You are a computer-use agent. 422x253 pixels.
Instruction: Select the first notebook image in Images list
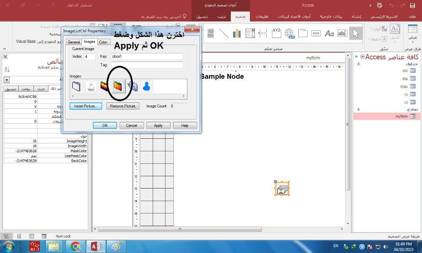click(x=76, y=86)
